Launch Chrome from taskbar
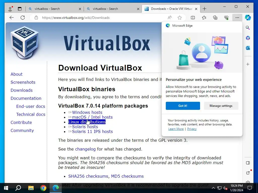The image size is (258, 193). coord(43,188)
